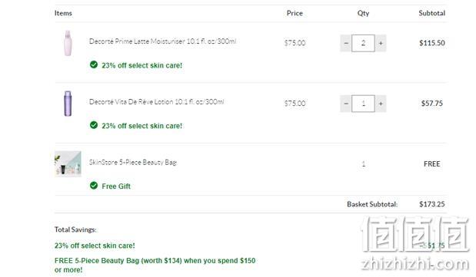Click the Free Gift label
476x277 pixels.
(x=116, y=186)
